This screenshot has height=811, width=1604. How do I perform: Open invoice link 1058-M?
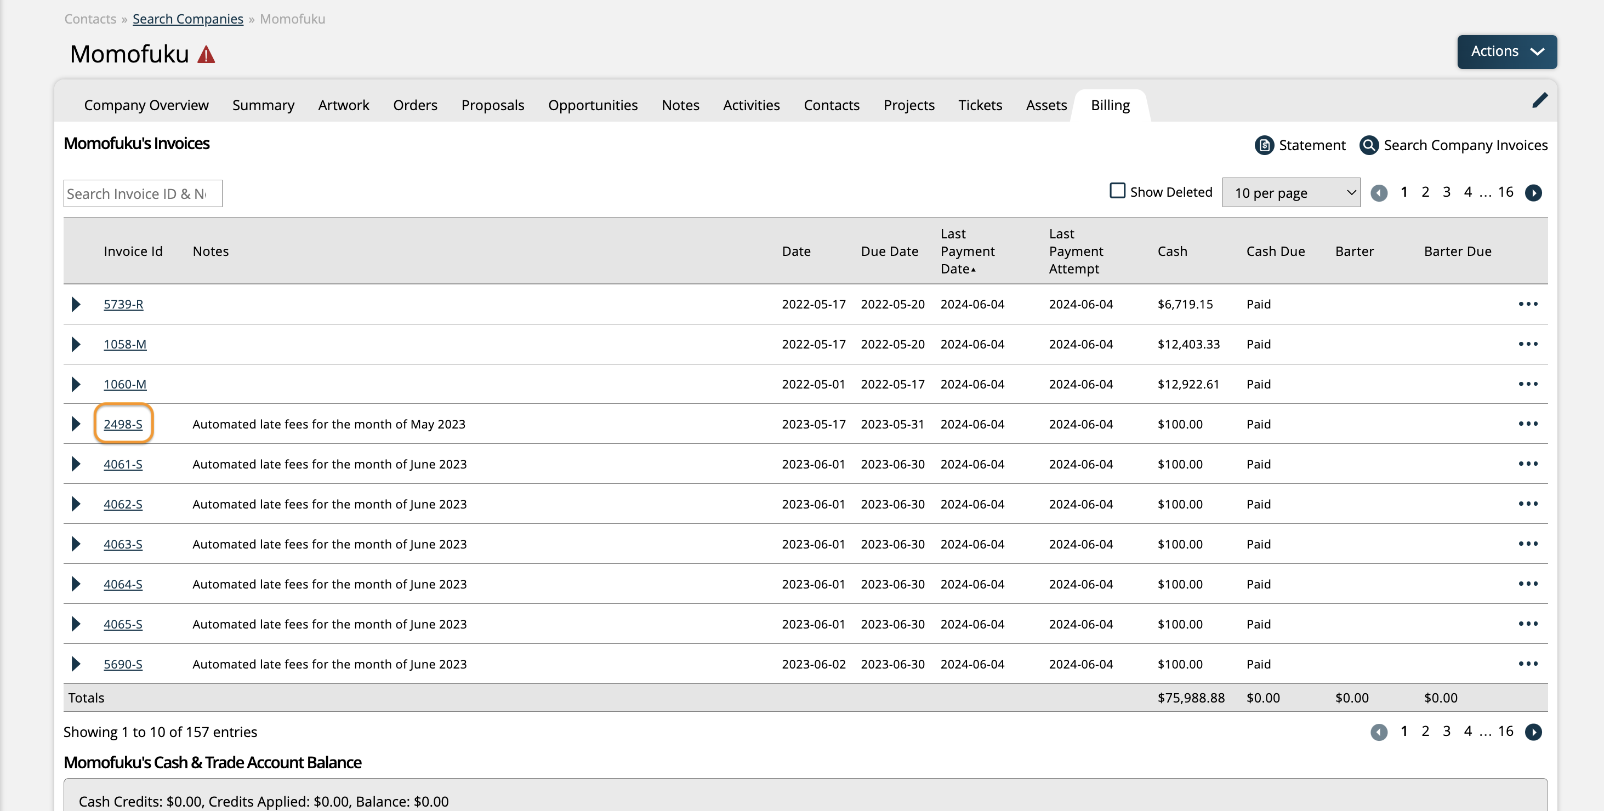(x=125, y=344)
